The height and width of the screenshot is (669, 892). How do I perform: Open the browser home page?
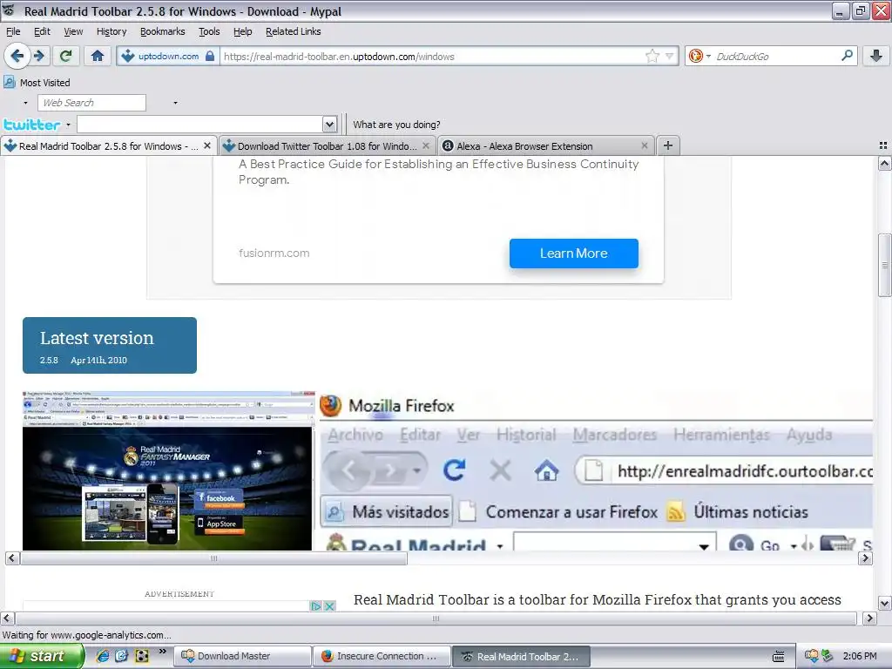(98, 56)
